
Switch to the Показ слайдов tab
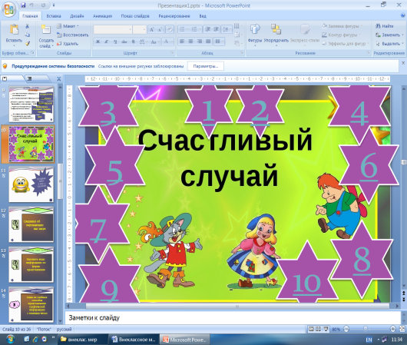coord(135,16)
